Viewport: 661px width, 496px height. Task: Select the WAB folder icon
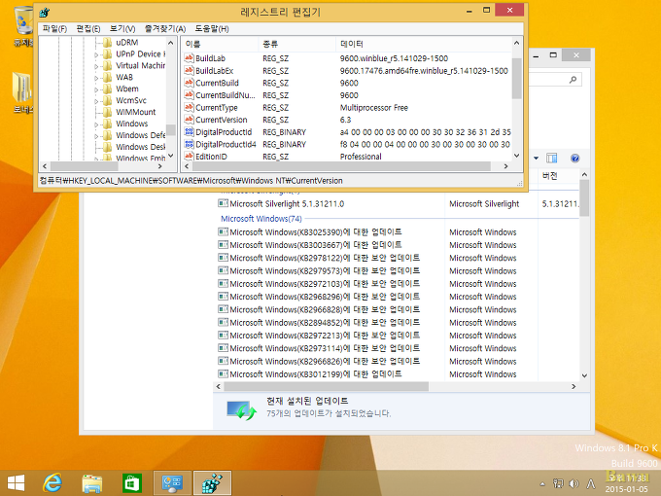tap(108, 77)
